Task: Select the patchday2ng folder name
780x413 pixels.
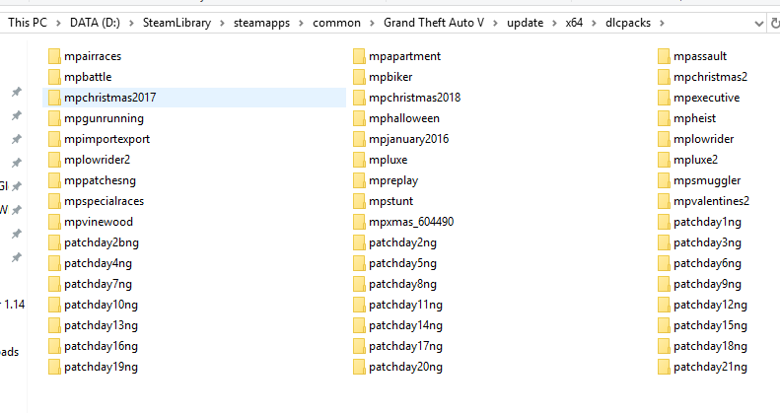Action: click(x=402, y=243)
